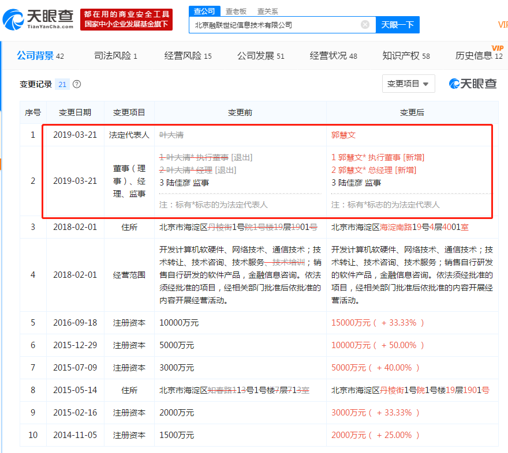
Task: Open the 经营状况 section
Action: pos(329,57)
